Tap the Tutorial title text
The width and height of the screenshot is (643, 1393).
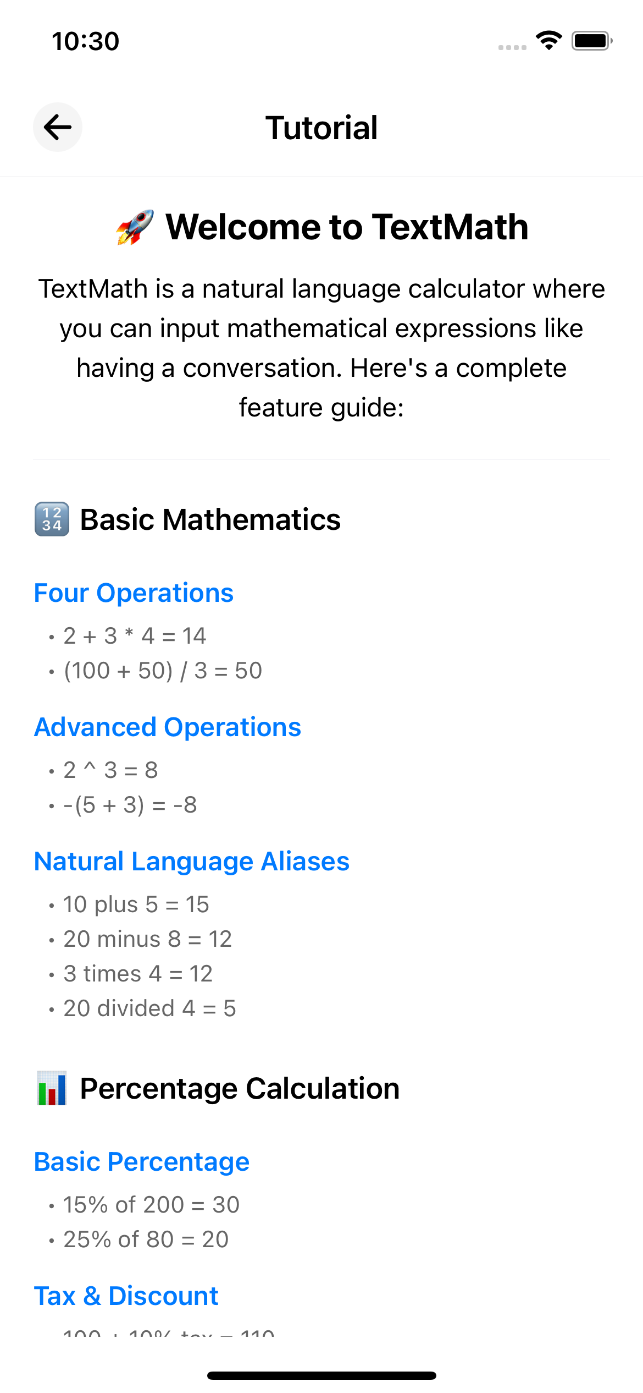pos(321,127)
